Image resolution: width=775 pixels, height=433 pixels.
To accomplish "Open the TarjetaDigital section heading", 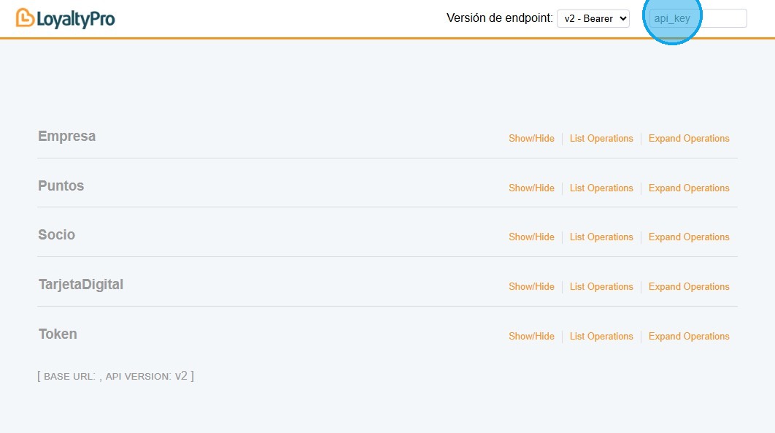I will 80,285.
